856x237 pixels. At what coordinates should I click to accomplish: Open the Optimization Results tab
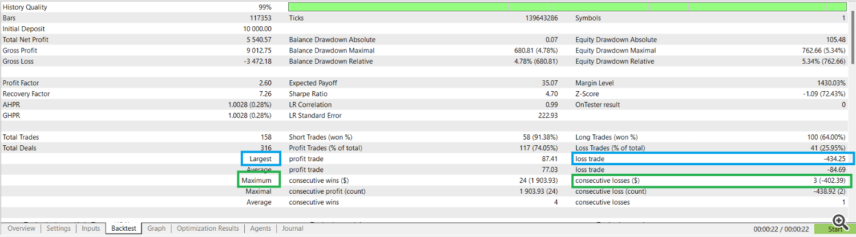pos(208,228)
